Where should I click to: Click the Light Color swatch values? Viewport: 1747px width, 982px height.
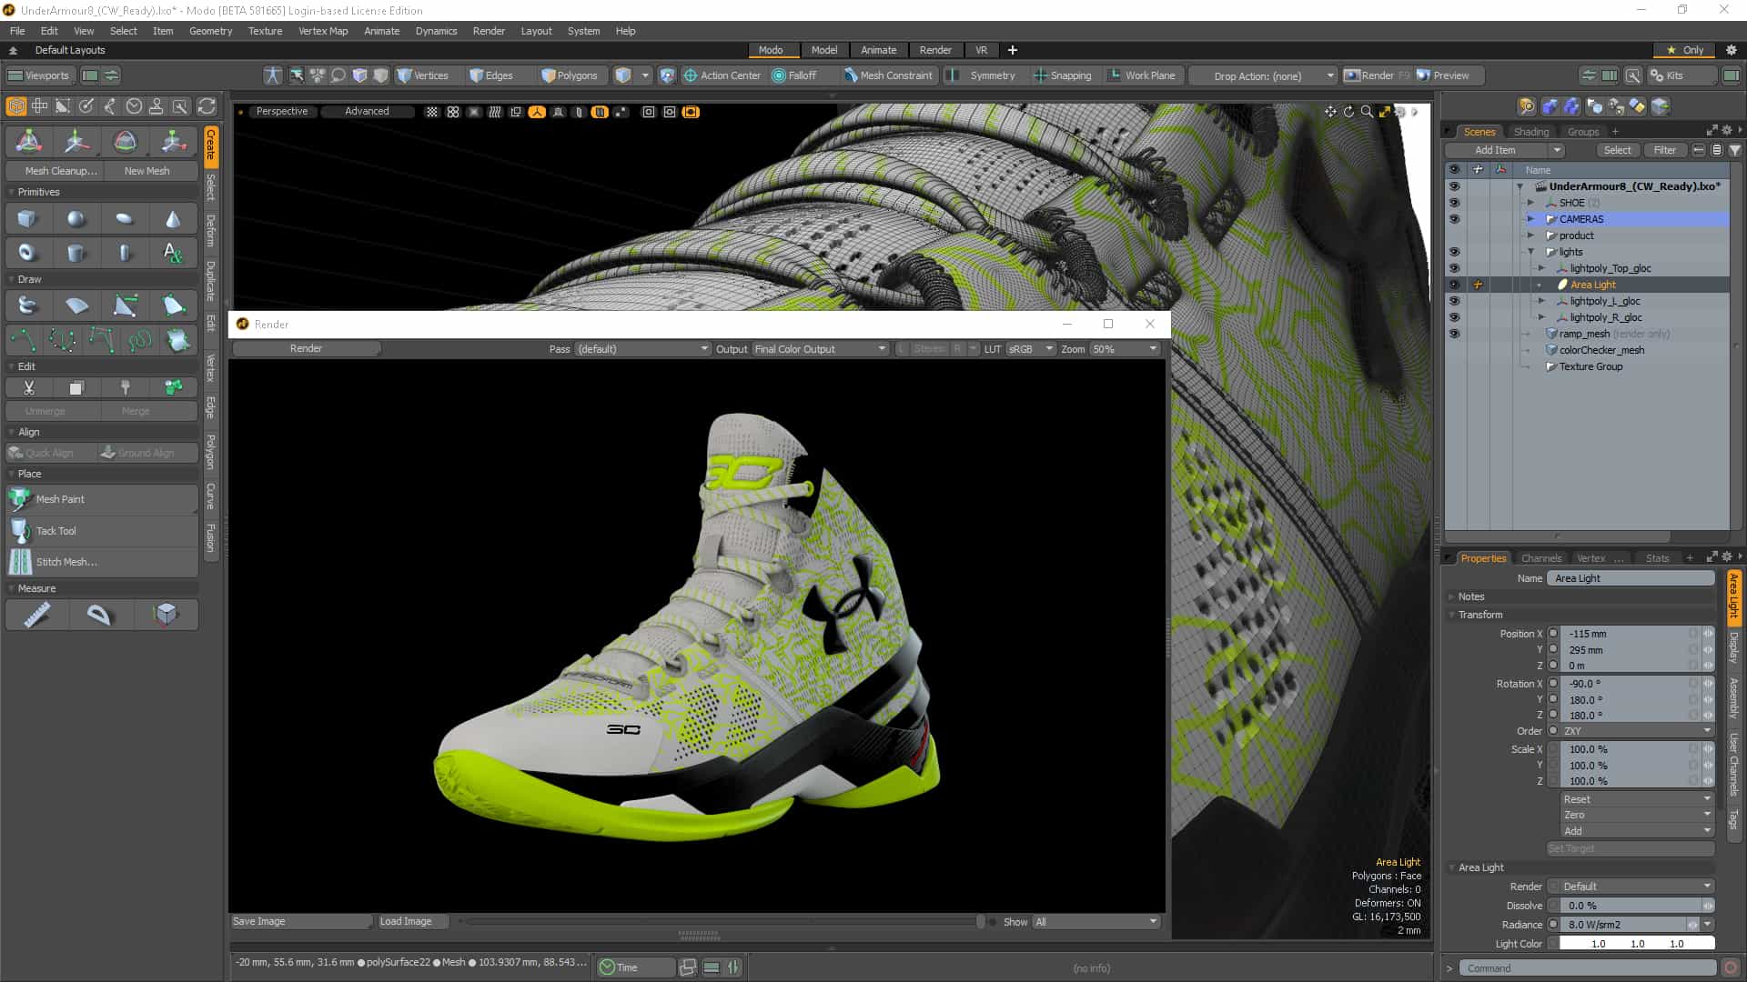pos(1636,944)
